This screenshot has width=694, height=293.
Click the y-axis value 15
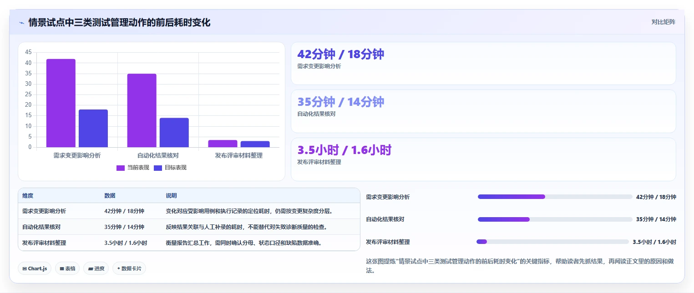[28, 116]
